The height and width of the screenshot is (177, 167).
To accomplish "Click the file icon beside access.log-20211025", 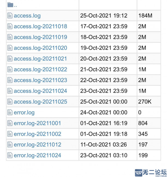I will (x=10, y=102).
